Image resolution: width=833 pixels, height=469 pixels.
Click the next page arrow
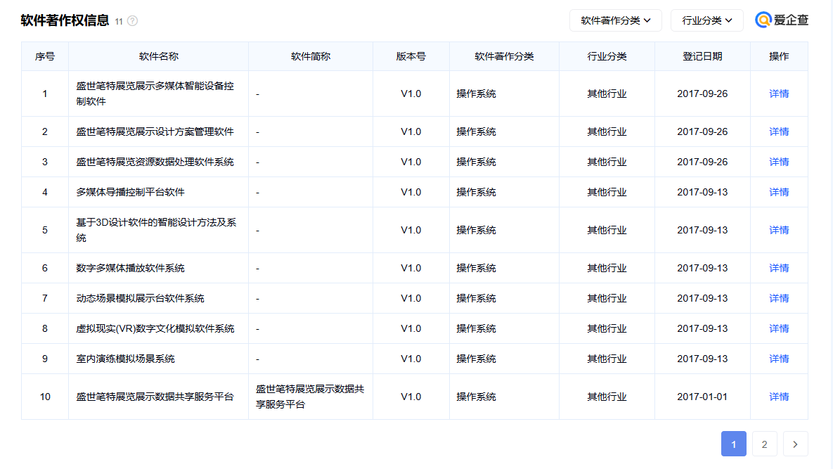coord(795,444)
